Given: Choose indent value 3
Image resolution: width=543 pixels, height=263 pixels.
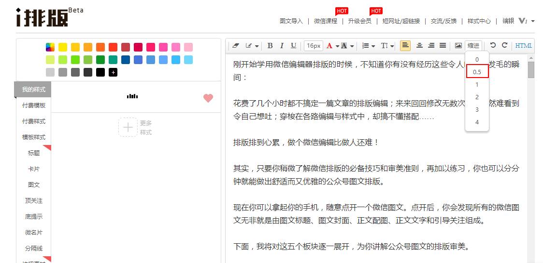Looking at the screenshot, I should point(477,109).
